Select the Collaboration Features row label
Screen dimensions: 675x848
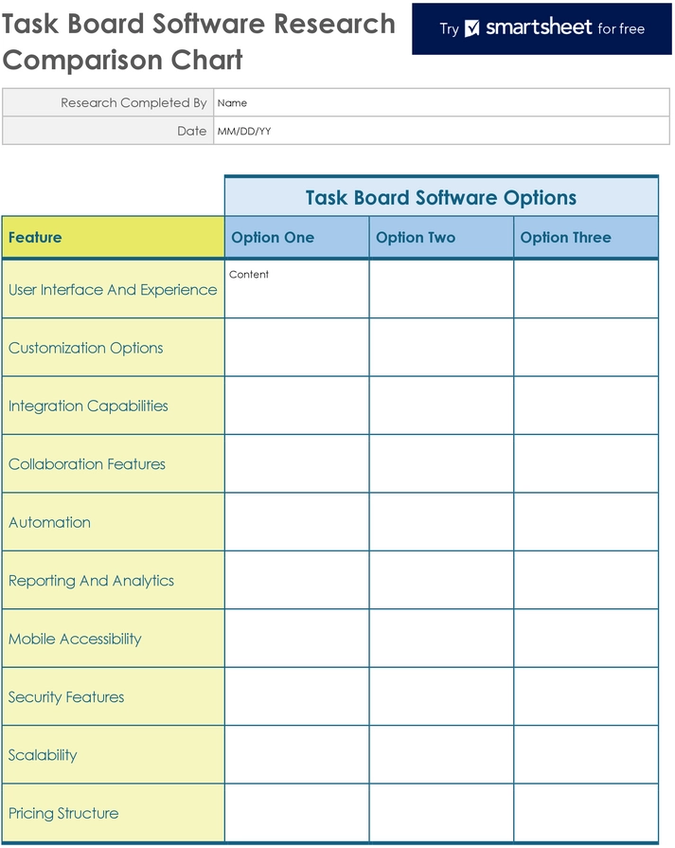pos(113,464)
